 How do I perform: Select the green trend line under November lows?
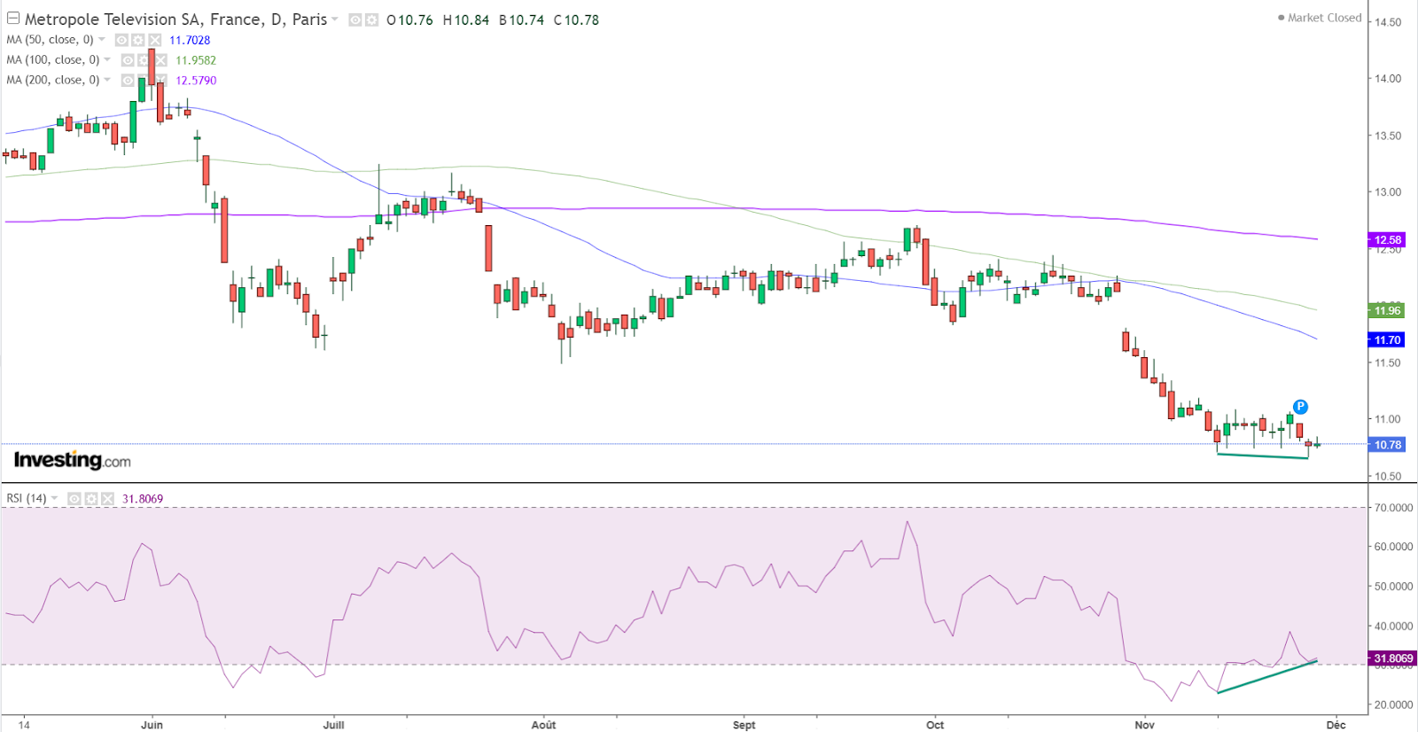click(1263, 456)
